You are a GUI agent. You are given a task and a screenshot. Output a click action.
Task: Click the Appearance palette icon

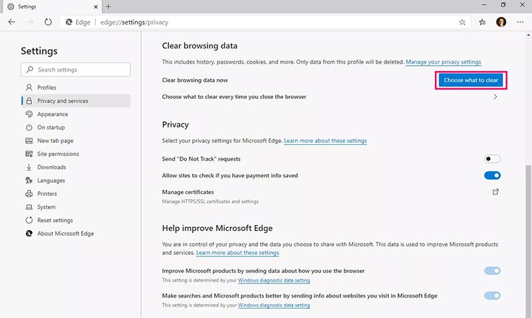pos(29,114)
